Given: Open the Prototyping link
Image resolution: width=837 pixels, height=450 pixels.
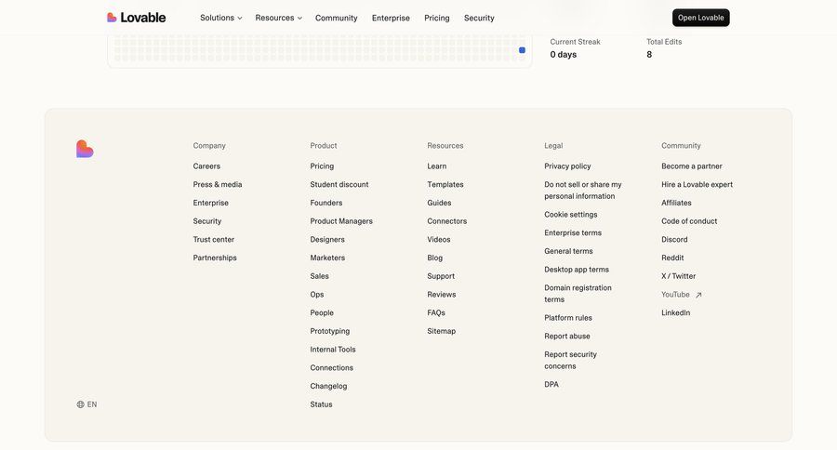Looking at the screenshot, I should (330, 331).
